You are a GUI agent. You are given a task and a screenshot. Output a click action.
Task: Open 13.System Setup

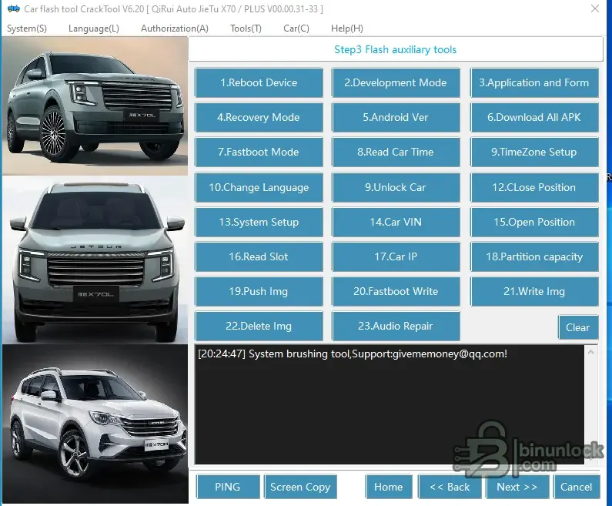coord(259,222)
